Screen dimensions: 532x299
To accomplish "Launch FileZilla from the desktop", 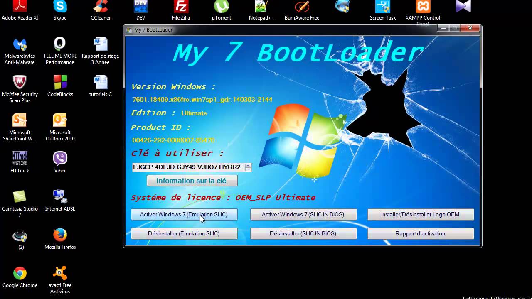I will [x=181, y=11].
